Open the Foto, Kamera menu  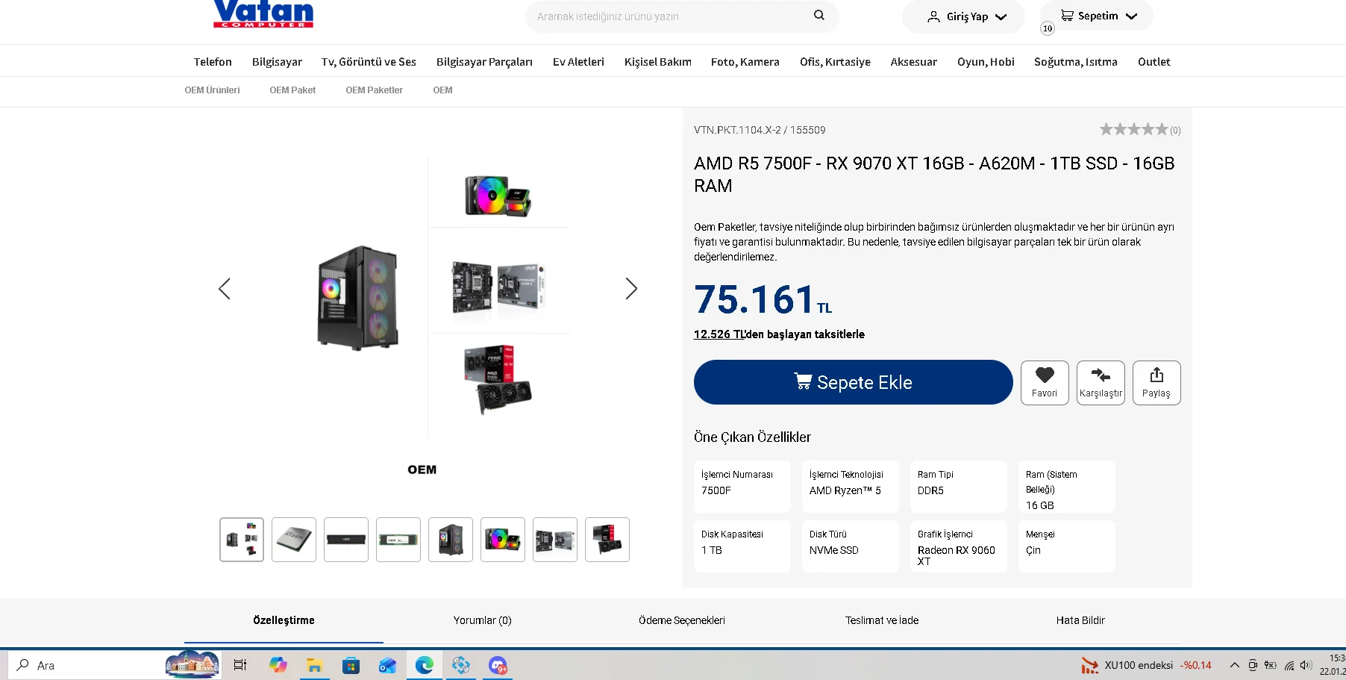pyautogui.click(x=745, y=62)
